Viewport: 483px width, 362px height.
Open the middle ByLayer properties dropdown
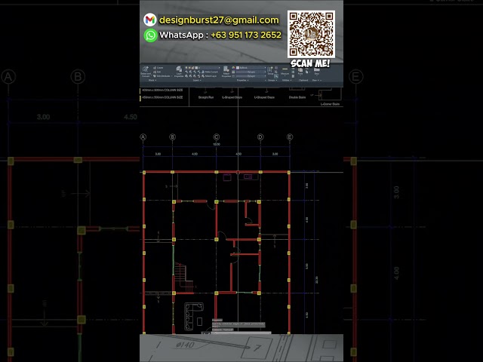(x=251, y=72)
